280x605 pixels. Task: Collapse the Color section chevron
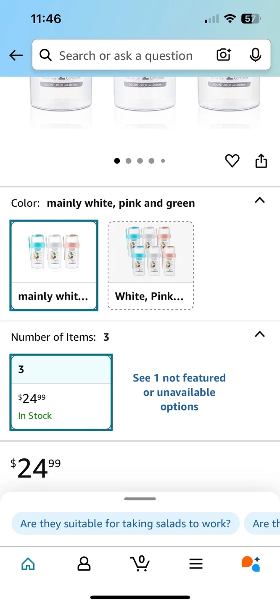(260, 200)
